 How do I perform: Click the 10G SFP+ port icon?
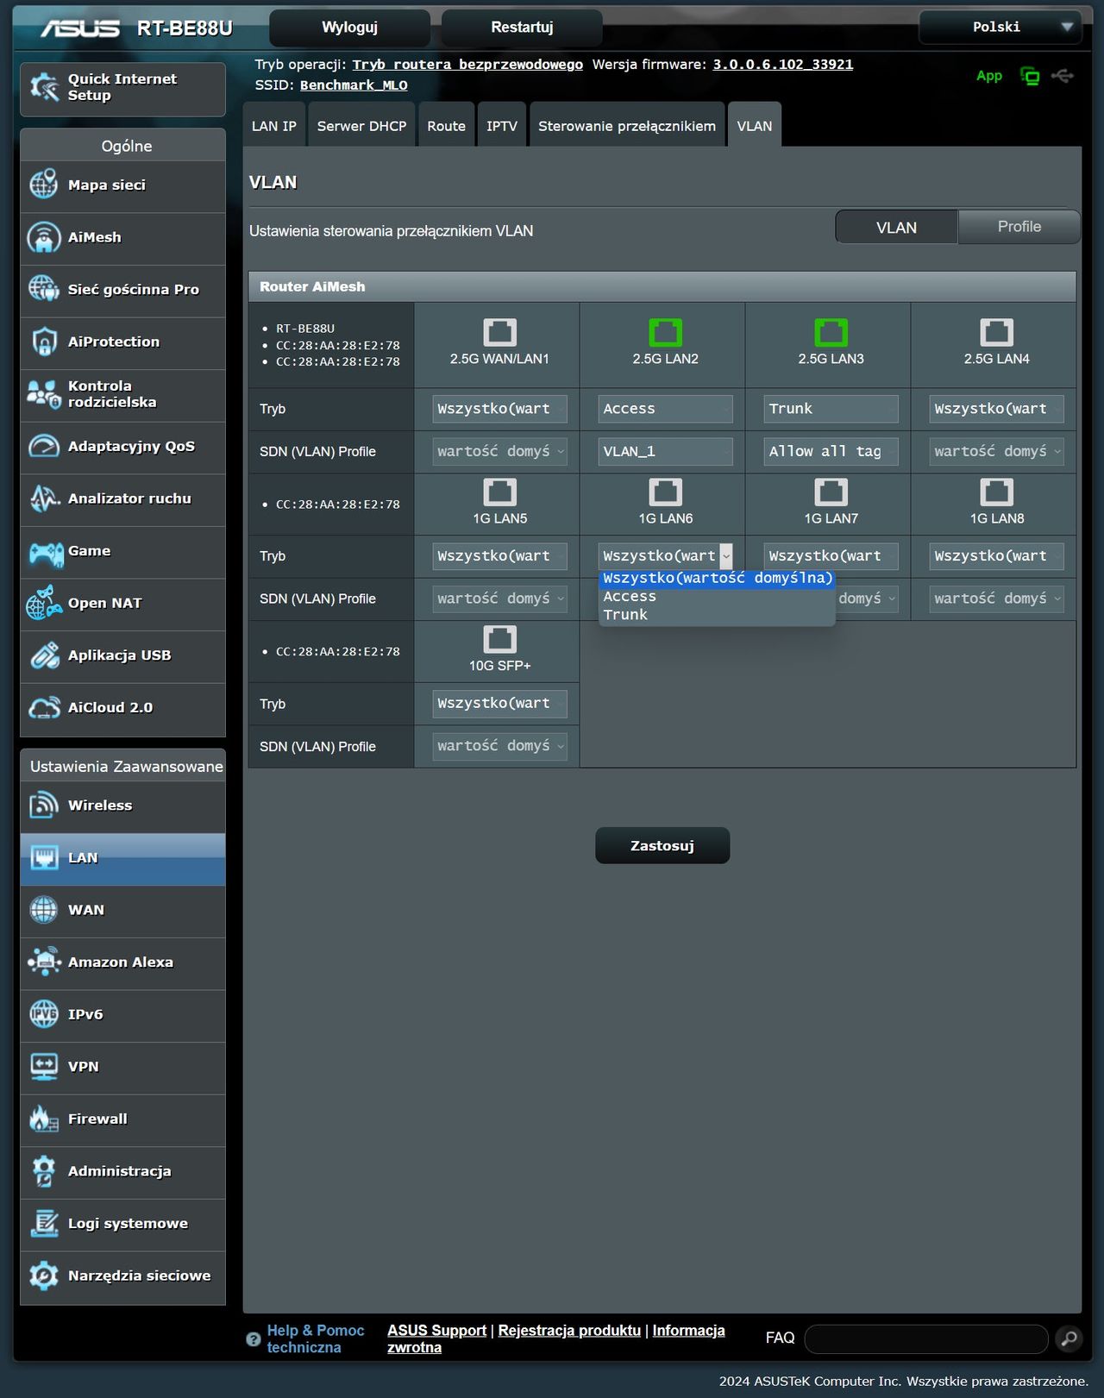click(x=499, y=639)
